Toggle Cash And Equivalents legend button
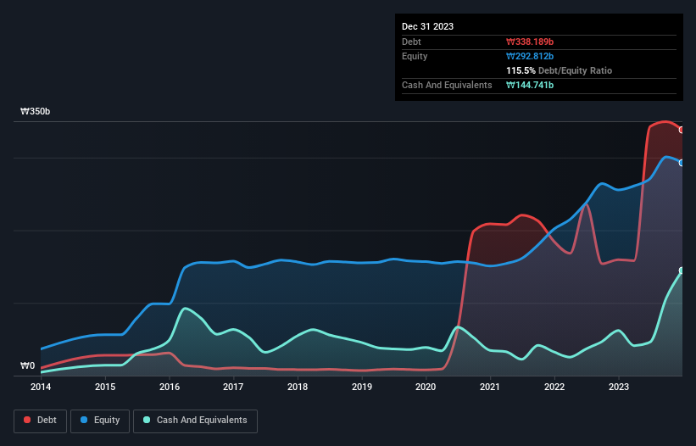 [195, 421]
